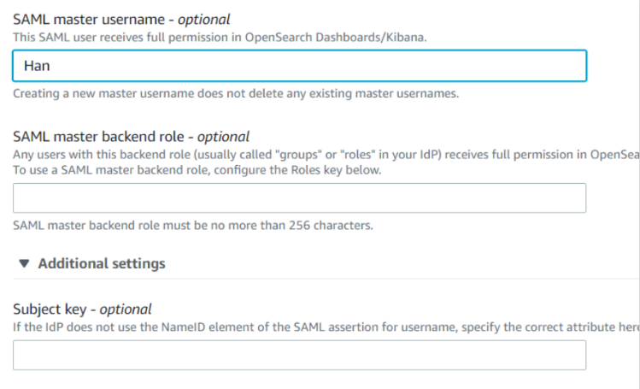This screenshot has width=640, height=389.
Task: Focus the SAML master backend role field
Action: tap(300, 198)
